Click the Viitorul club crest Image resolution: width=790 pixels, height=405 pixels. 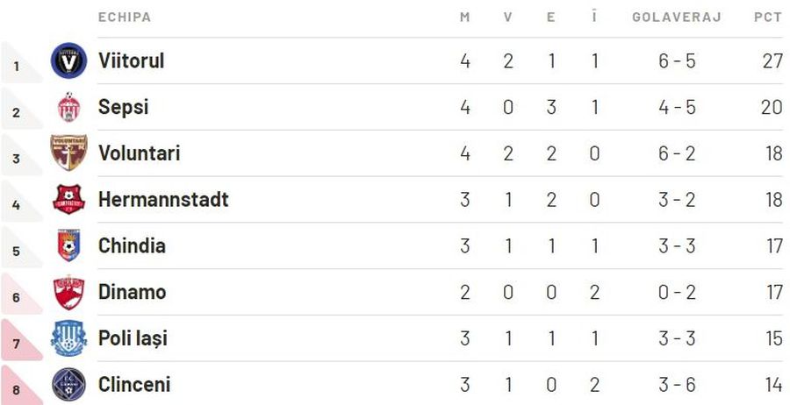pos(69,60)
